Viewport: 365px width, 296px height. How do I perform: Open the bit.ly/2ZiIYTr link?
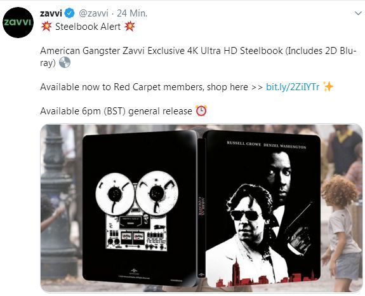[x=293, y=87]
